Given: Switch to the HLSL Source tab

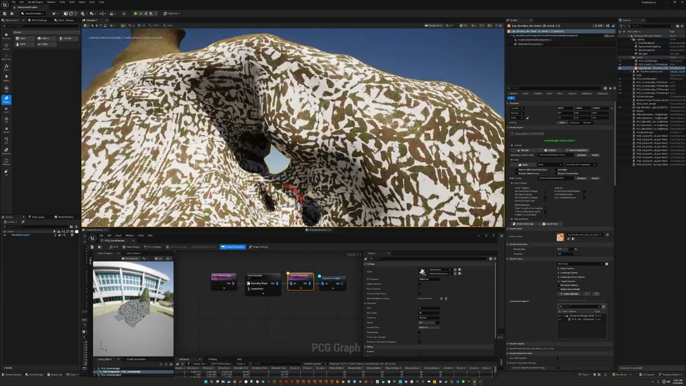Looking at the screenshot, I should pos(133,253).
